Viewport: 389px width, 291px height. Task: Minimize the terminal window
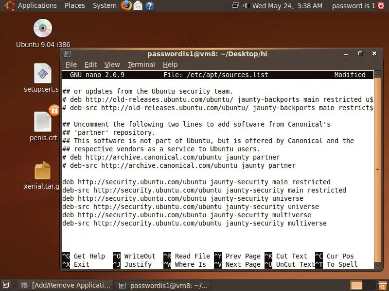(346, 54)
